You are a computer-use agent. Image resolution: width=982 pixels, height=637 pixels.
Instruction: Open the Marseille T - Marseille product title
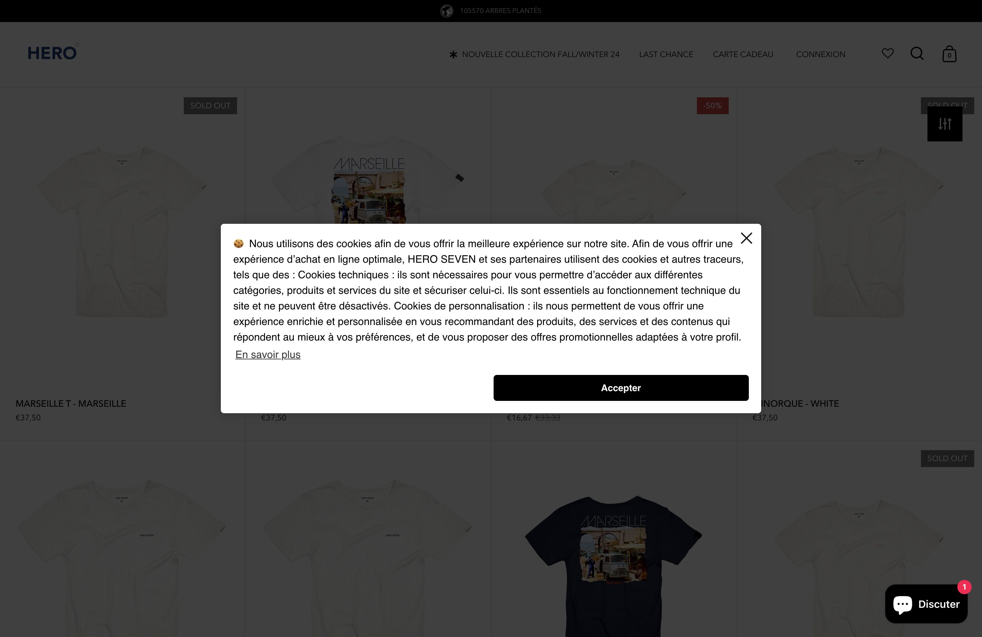pos(71,404)
